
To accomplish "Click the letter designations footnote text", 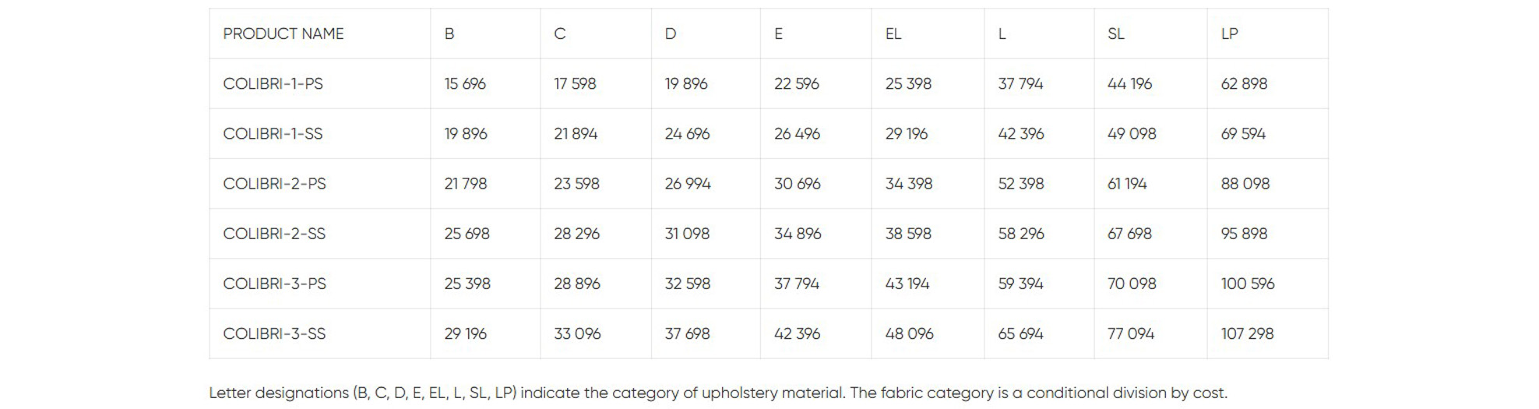I will click(717, 393).
